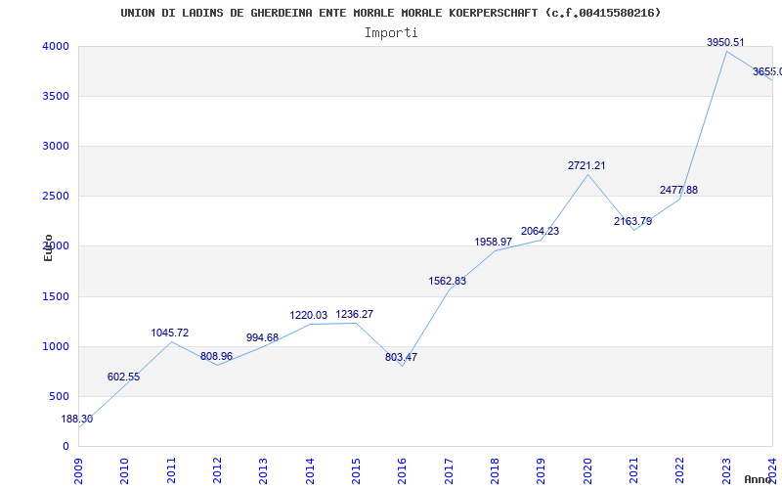The width and height of the screenshot is (782, 489).
Task: Select the 2721.21 peak data point for 2020
Action: click(587, 174)
